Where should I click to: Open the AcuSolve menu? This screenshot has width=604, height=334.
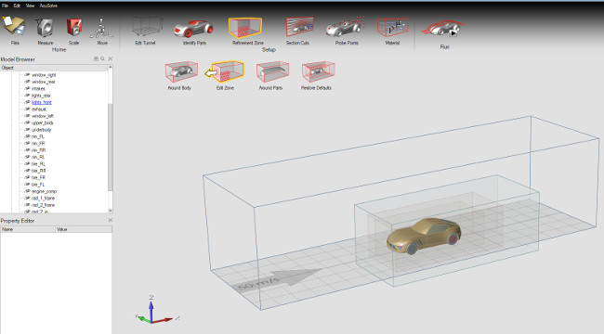[x=48, y=6]
